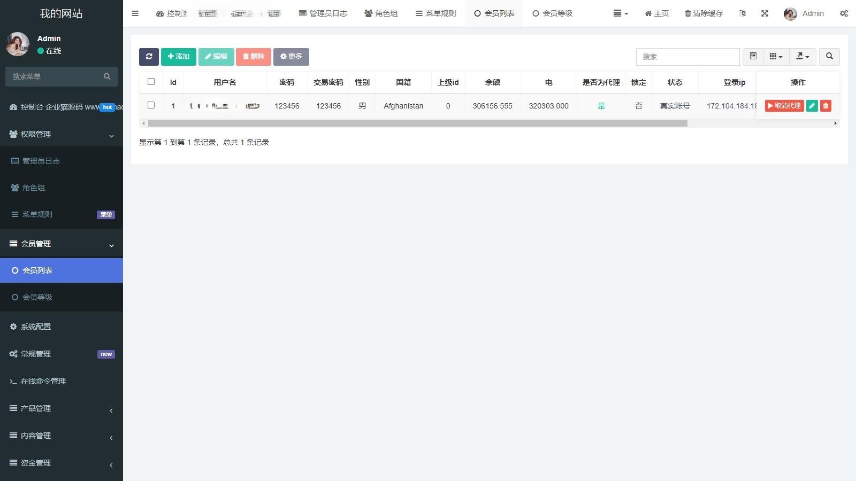
Task: Toggle agent status 是 in 是否为代理 column
Action: [x=601, y=106]
